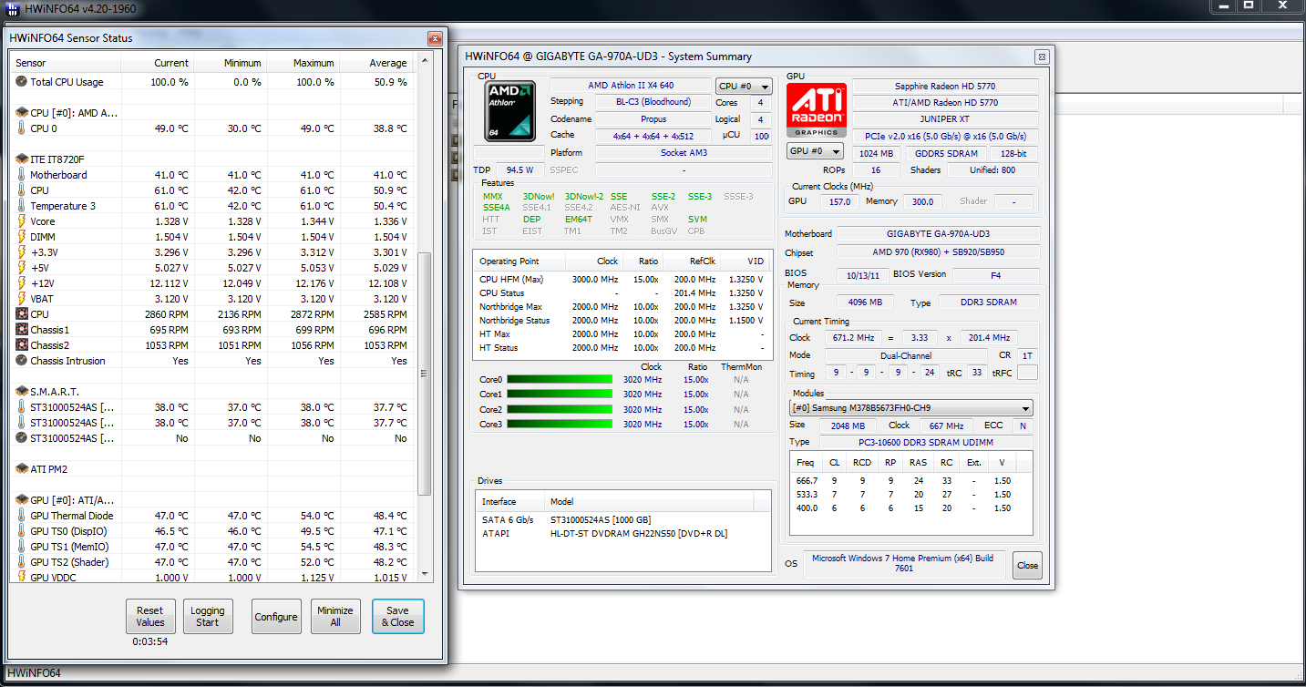Image resolution: width=1306 pixels, height=687 pixels.
Task: Click the Minimum column header
Action: 231,63
